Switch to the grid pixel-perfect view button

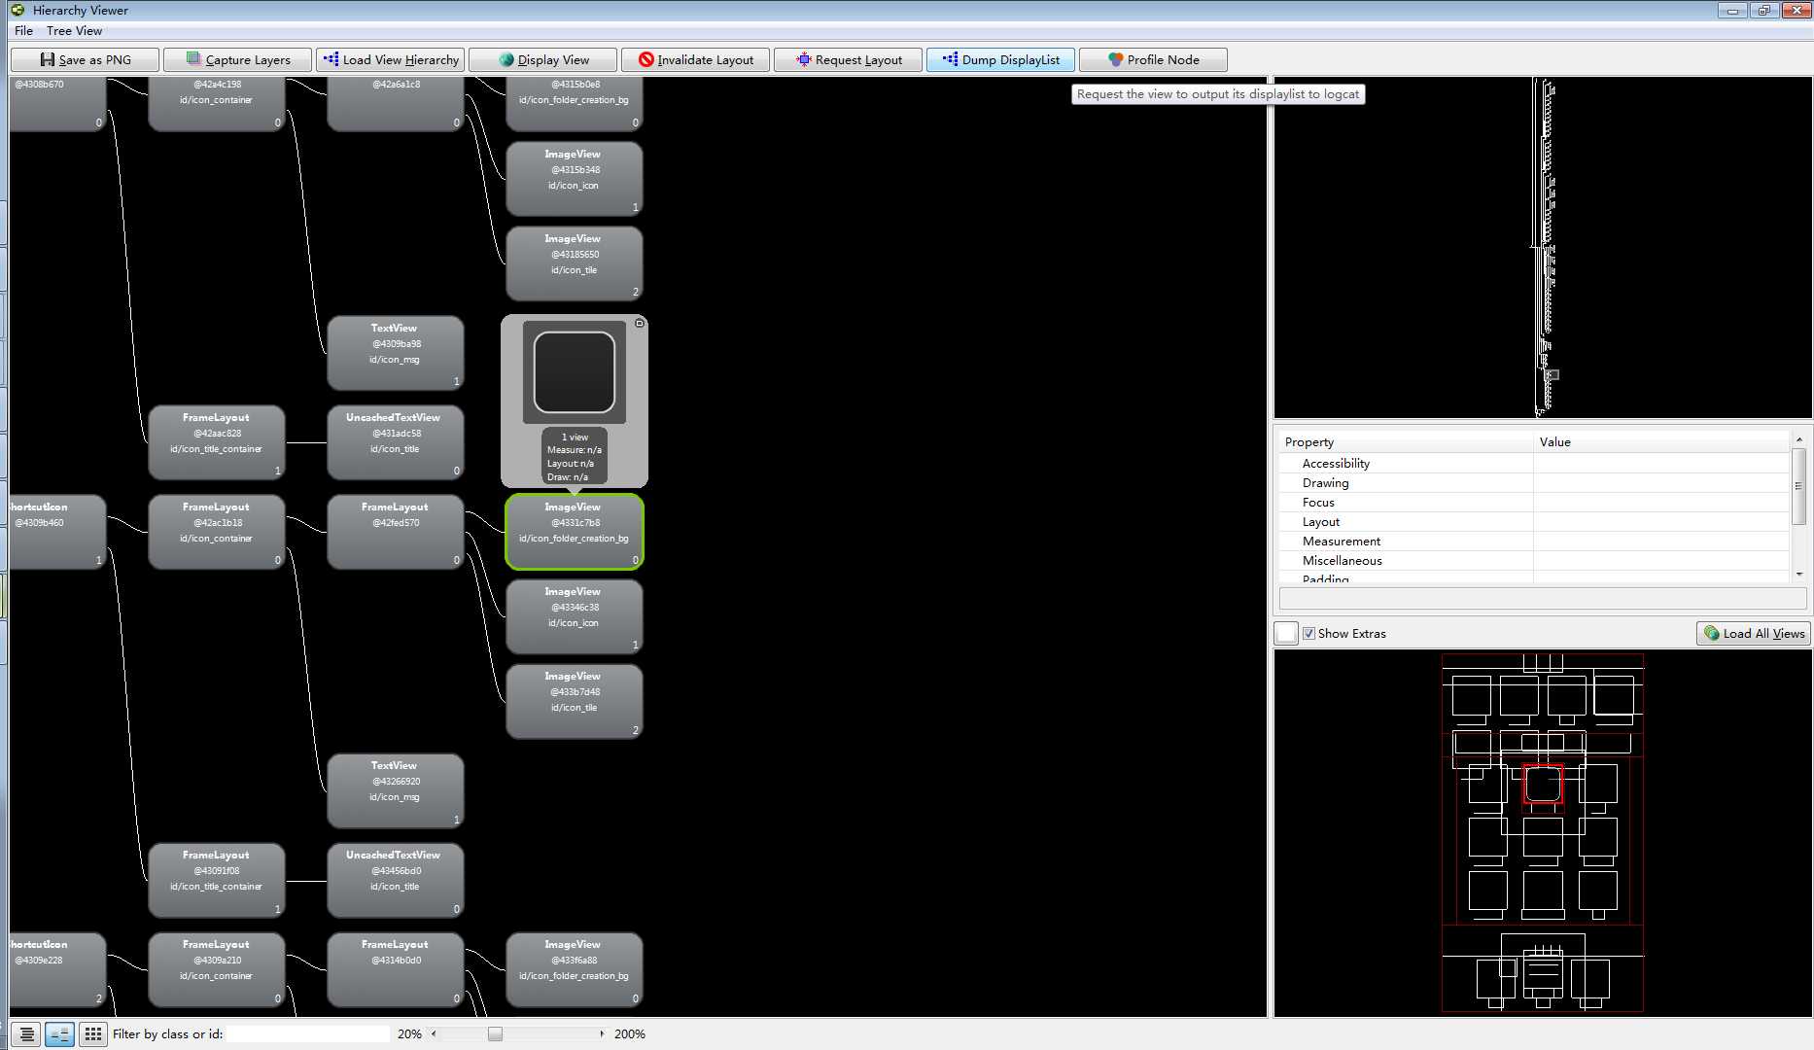tap(92, 1034)
